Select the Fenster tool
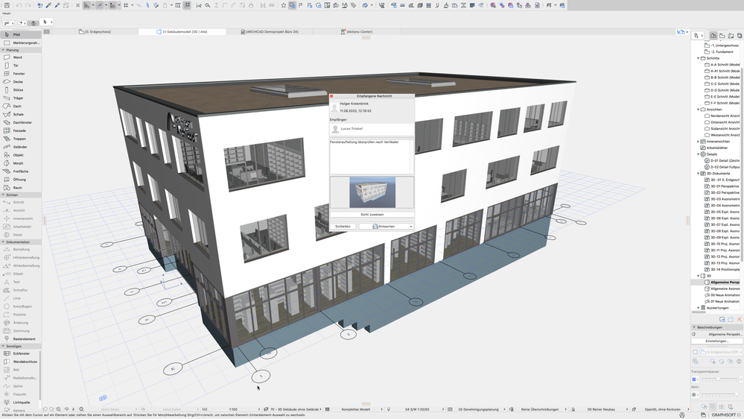Image resolution: width=744 pixels, height=419 pixels. (x=20, y=74)
